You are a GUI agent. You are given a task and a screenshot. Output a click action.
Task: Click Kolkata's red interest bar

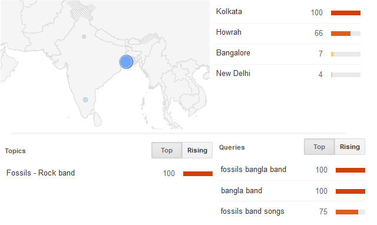[x=346, y=13]
